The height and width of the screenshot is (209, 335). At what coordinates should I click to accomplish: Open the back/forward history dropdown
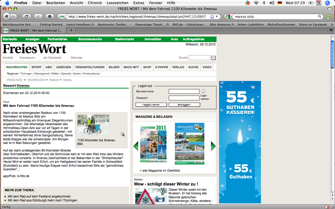point(19,16)
